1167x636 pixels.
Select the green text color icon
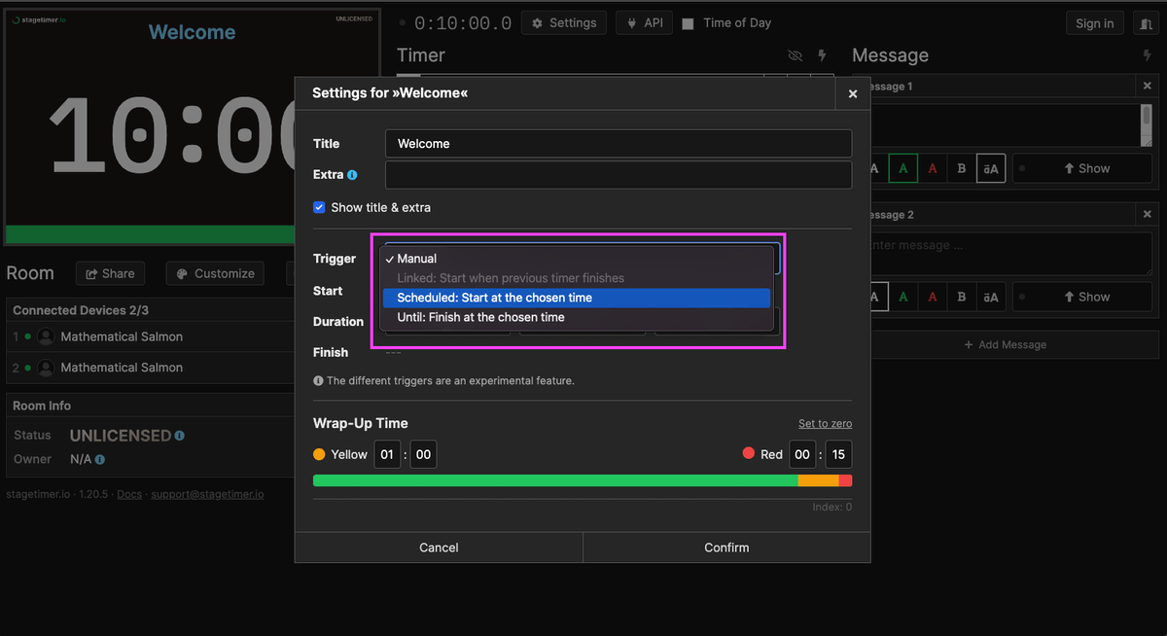click(x=902, y=167)
